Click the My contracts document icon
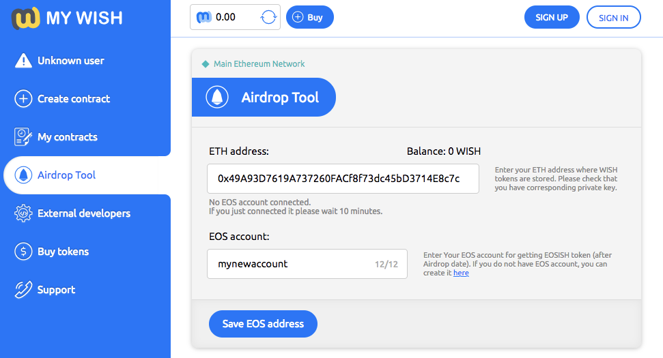This screenshot has height=358, width=663. (x=23, y=137)
